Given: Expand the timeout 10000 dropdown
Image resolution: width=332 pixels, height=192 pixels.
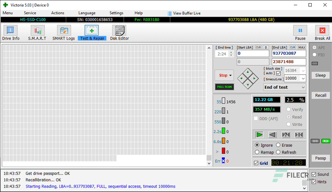Looking at the screenshot, I should tap(303, 79).
